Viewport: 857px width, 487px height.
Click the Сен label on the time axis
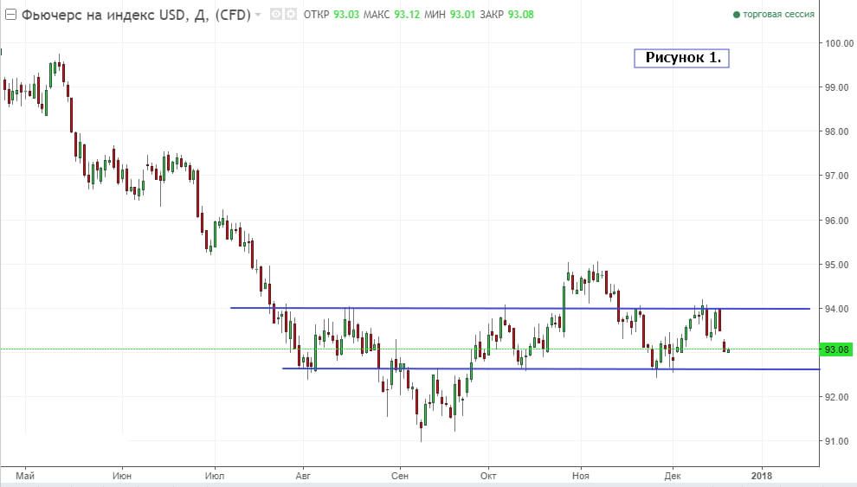399,475
